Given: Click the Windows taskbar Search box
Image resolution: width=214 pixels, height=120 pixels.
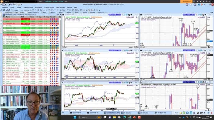Looking at the screenshot, I should (x=90, y=117).
